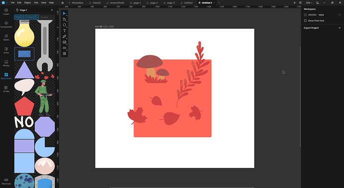The height and width of the screenshot is (188, 344).
Task: Select the light bulb illustration thumbnail
Action: click(24, 33)
